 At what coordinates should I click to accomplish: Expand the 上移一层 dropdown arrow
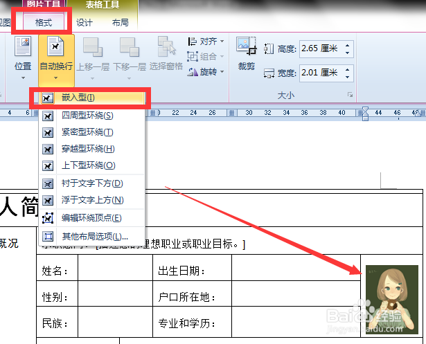(92, 78)
